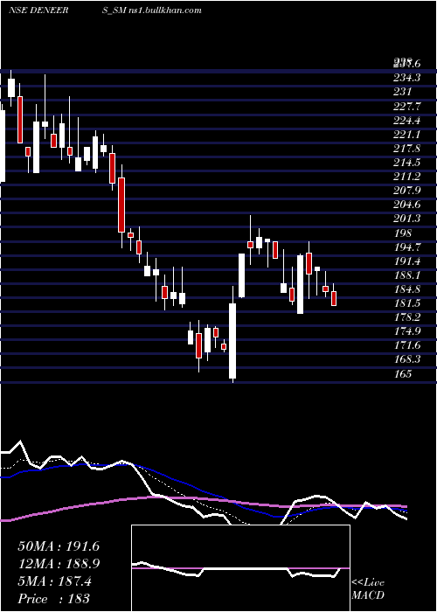This screenshot has width=437, height=612.
Task: Click the long red candle falling to 198
Action: click(121, 205)
